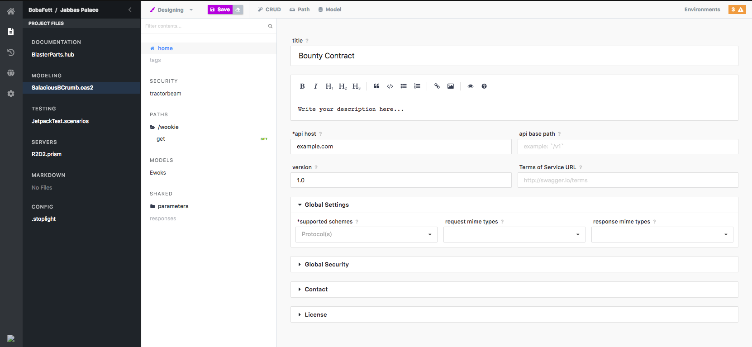Insert code block with the code icon
Image resolution: width=752 pixels, height=347 pixels.
click(x=390, y=86)
